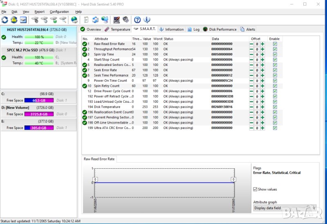Click the blue info about icon

point(147,20)
